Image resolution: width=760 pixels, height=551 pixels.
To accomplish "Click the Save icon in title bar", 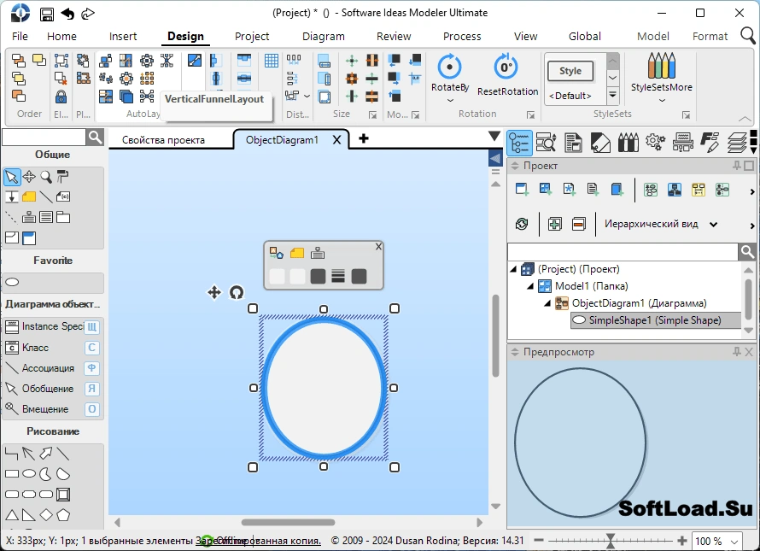I will (x=46, y=14).
